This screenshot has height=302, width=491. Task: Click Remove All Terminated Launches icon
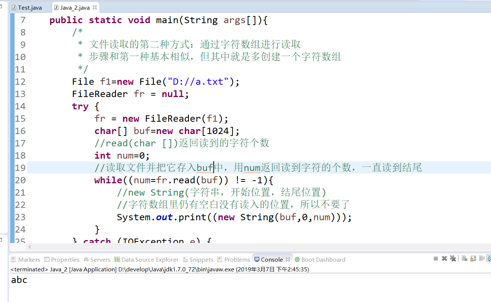(x=453, y=258)
